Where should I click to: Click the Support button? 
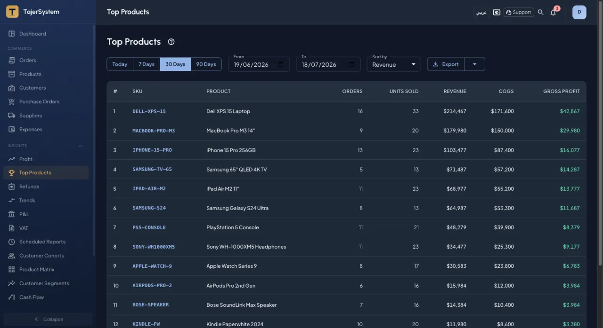pos(518,12)
